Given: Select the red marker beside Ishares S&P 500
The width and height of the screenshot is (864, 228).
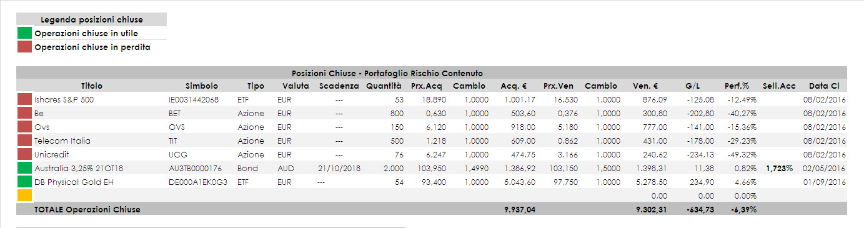Looking at the screenshot, I should coord(24,99).
